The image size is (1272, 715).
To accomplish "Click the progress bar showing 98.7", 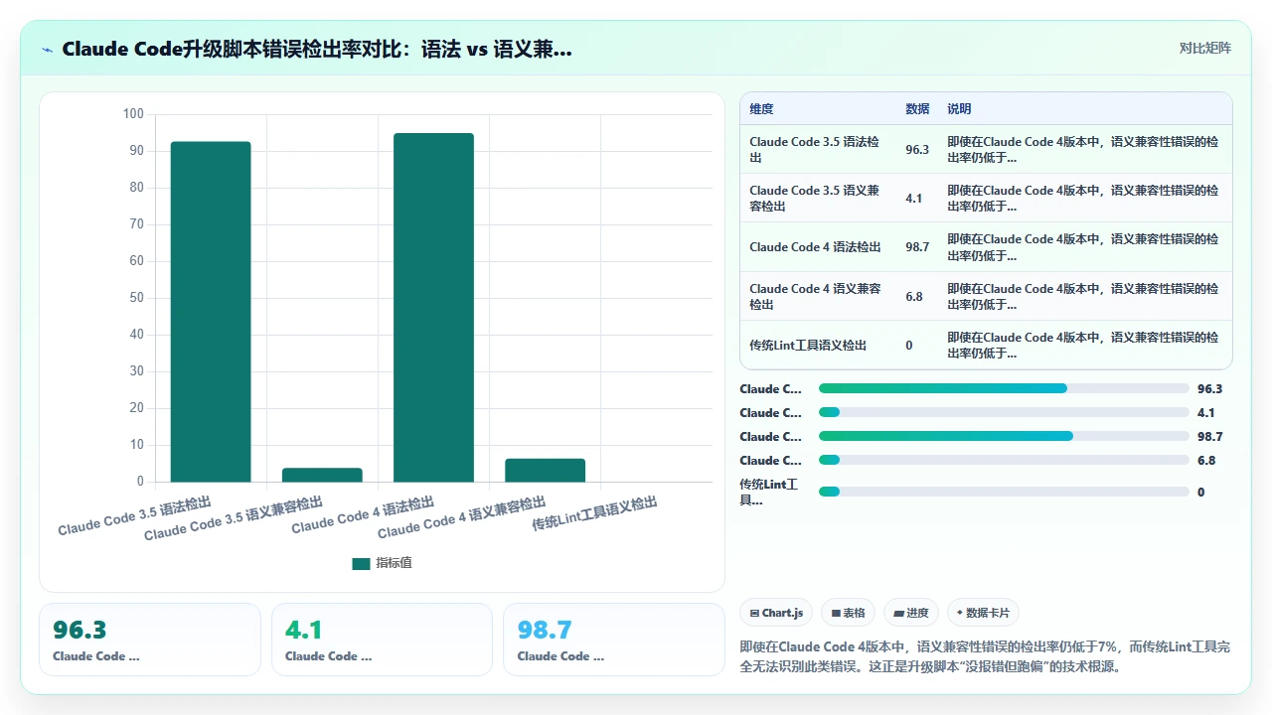I will tap(1004, 436).
